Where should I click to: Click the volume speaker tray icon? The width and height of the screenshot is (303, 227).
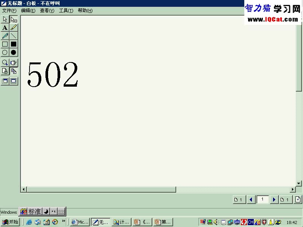click(216, 222)
